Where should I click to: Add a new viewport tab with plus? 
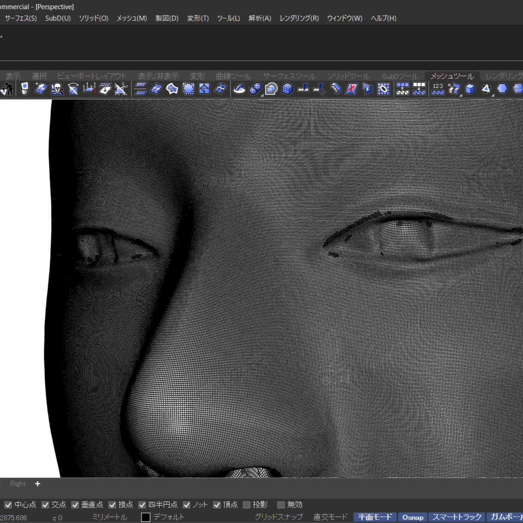pyautogui.click(x=38, y=484)
